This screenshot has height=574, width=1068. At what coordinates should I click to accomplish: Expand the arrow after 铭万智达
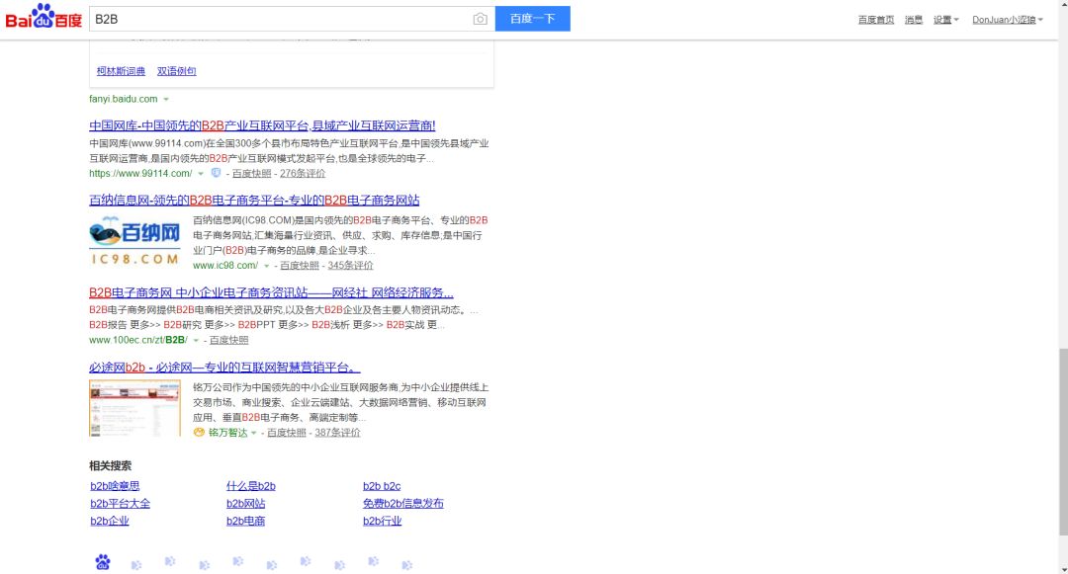pos(253,434)
